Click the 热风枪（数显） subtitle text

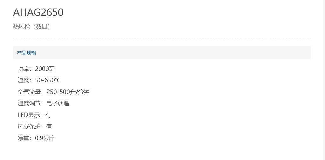31,27
